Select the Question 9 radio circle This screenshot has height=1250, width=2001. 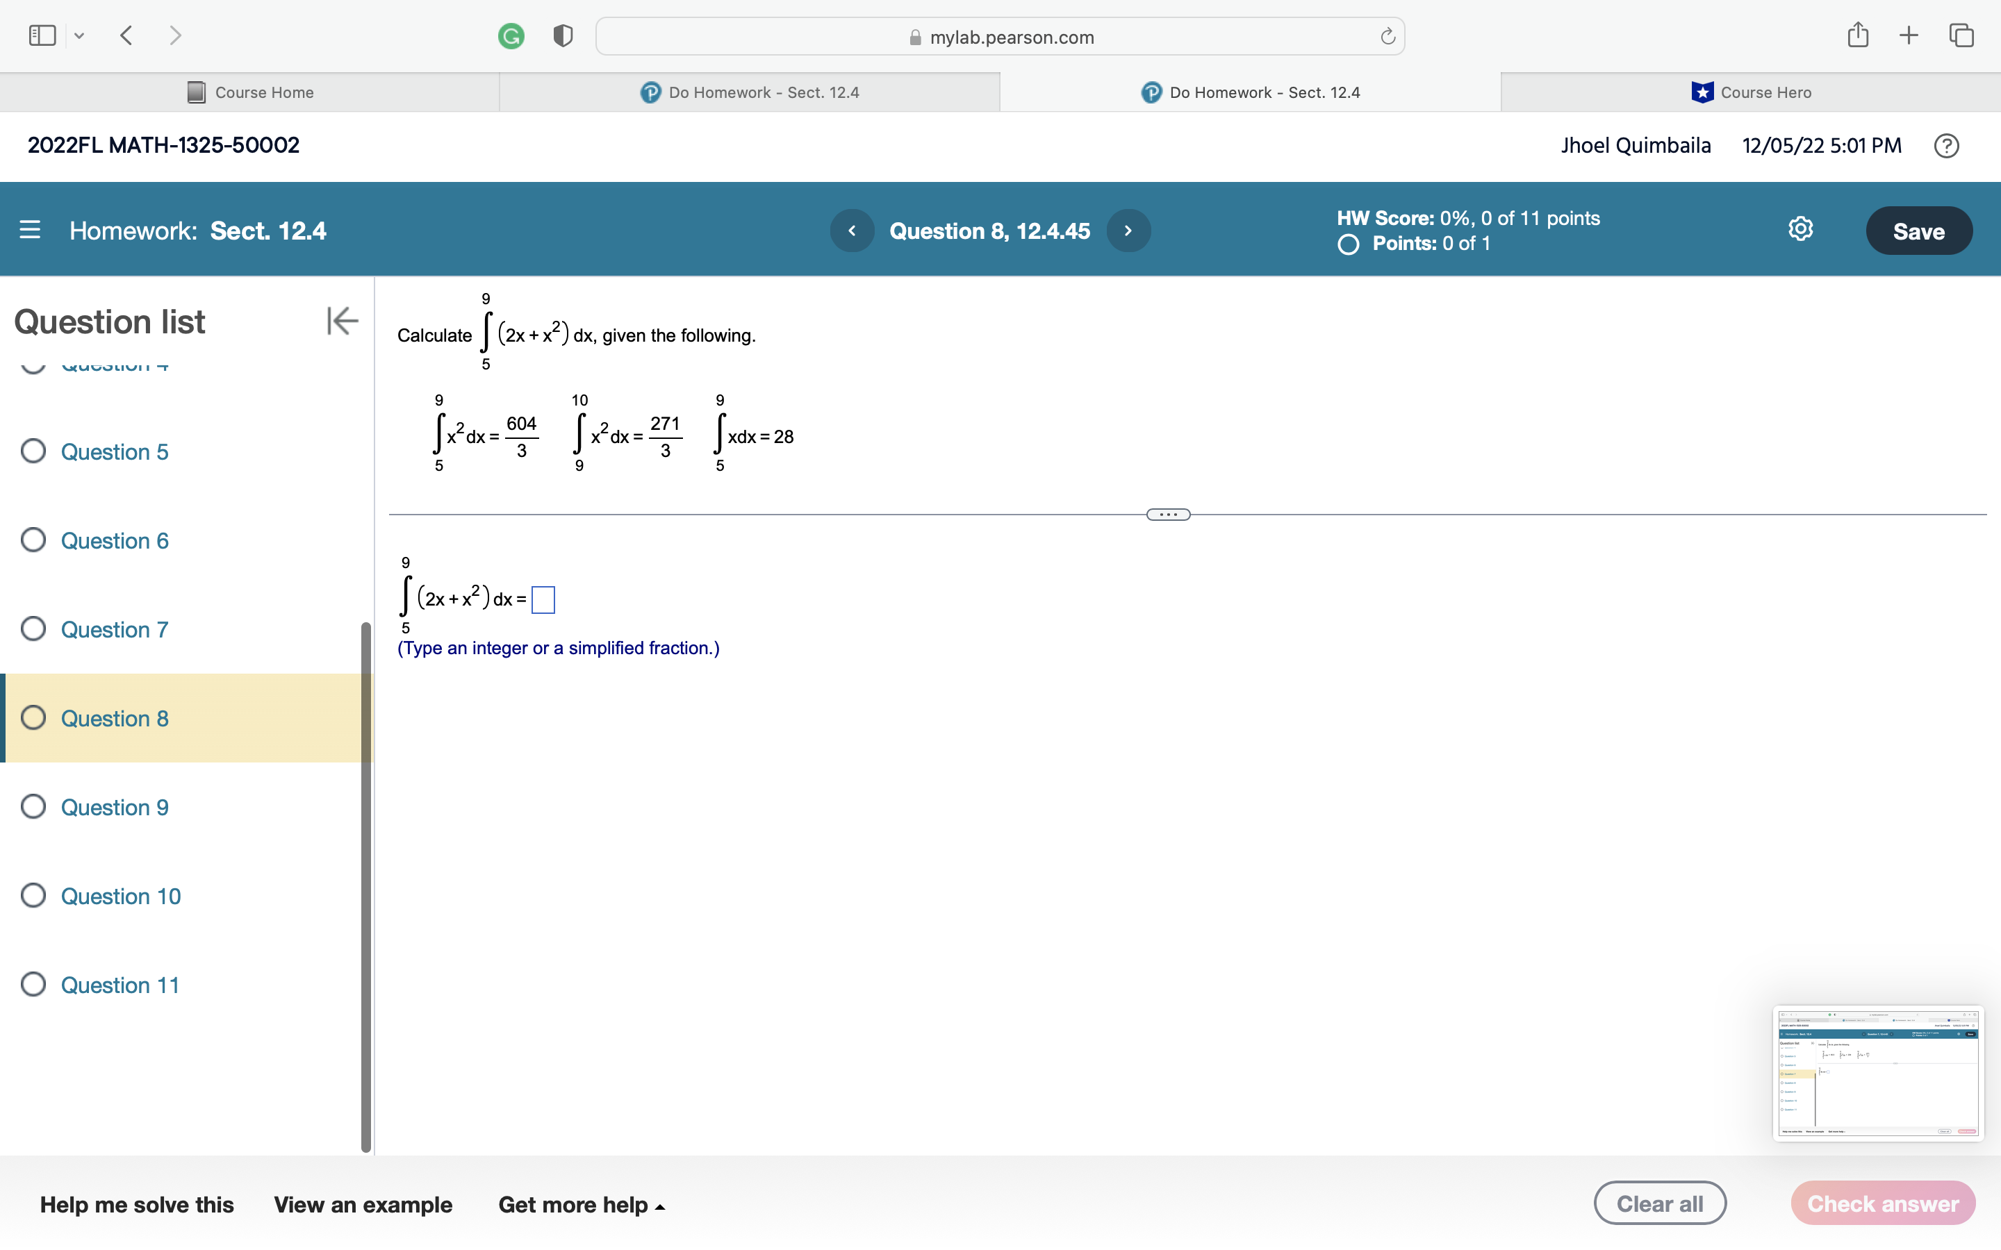tap(33, 807)
